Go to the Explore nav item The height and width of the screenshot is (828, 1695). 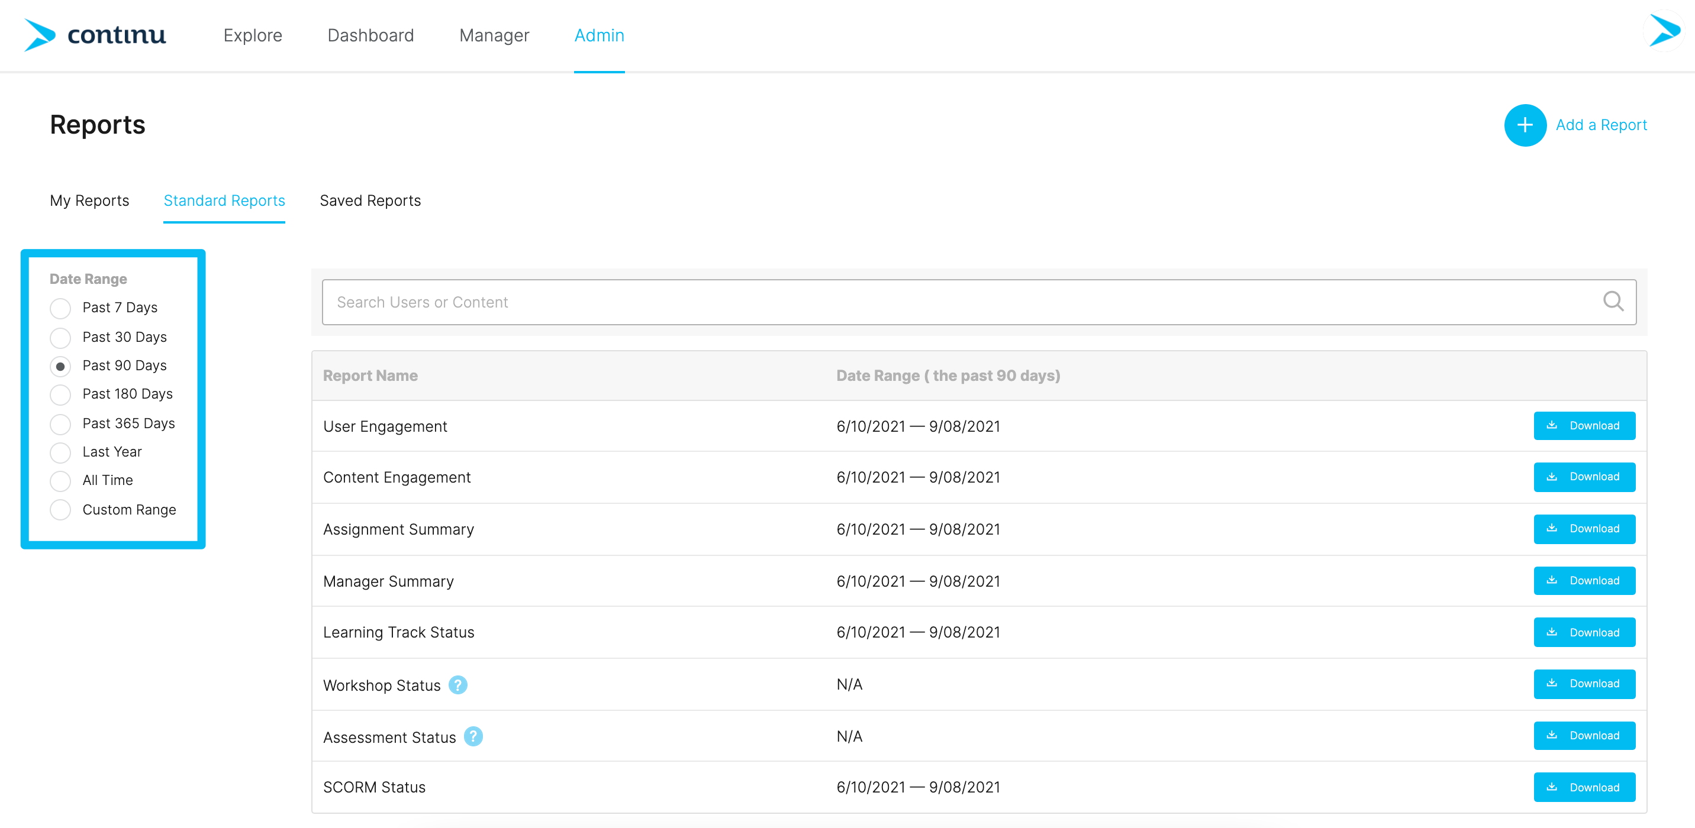click(x=253, y=35)
